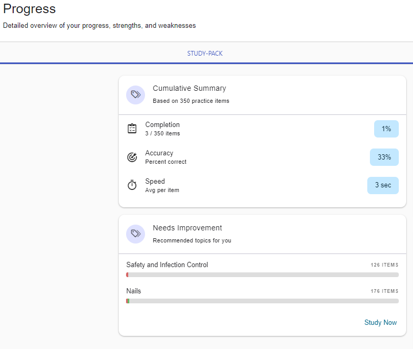The image size is (413, 349).
Task: Click the Cumulative Summary tag icon
Action: 136,94
